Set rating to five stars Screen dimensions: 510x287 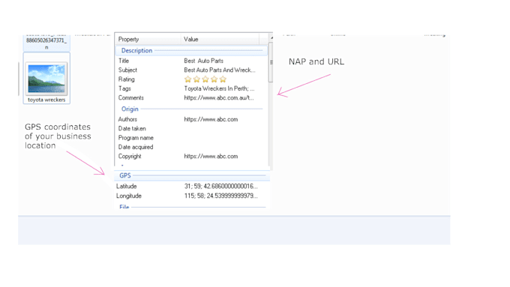point(223,79)
